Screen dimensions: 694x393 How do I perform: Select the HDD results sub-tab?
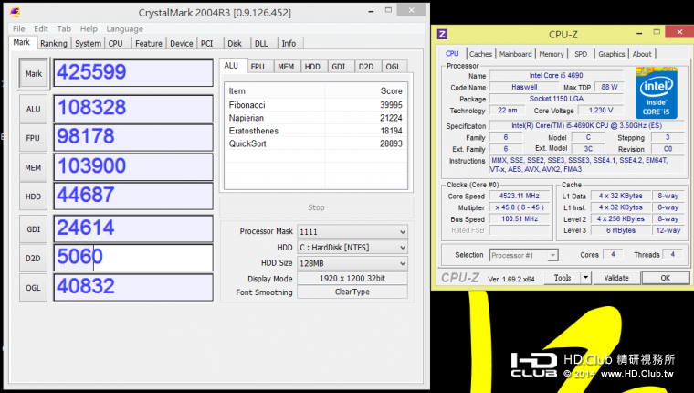pos(312,67)
